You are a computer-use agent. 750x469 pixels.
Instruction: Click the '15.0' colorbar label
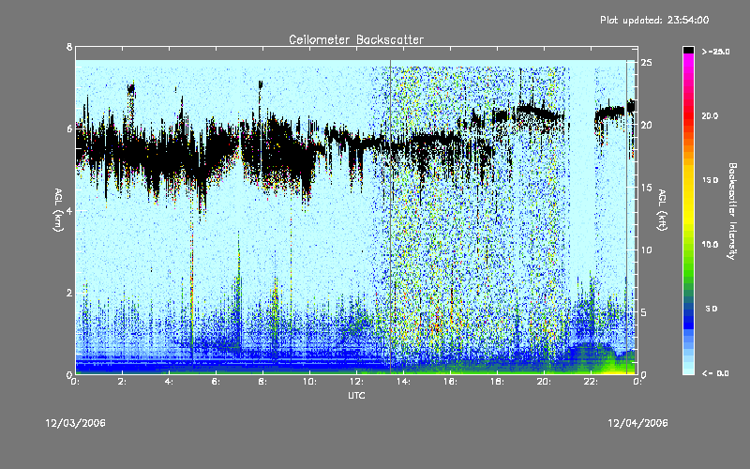click(x=710, y=180)
